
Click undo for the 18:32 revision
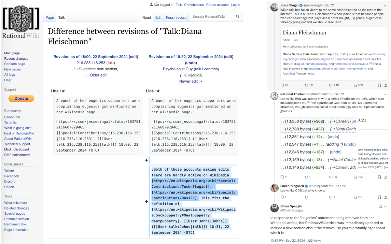coord(191,63)
